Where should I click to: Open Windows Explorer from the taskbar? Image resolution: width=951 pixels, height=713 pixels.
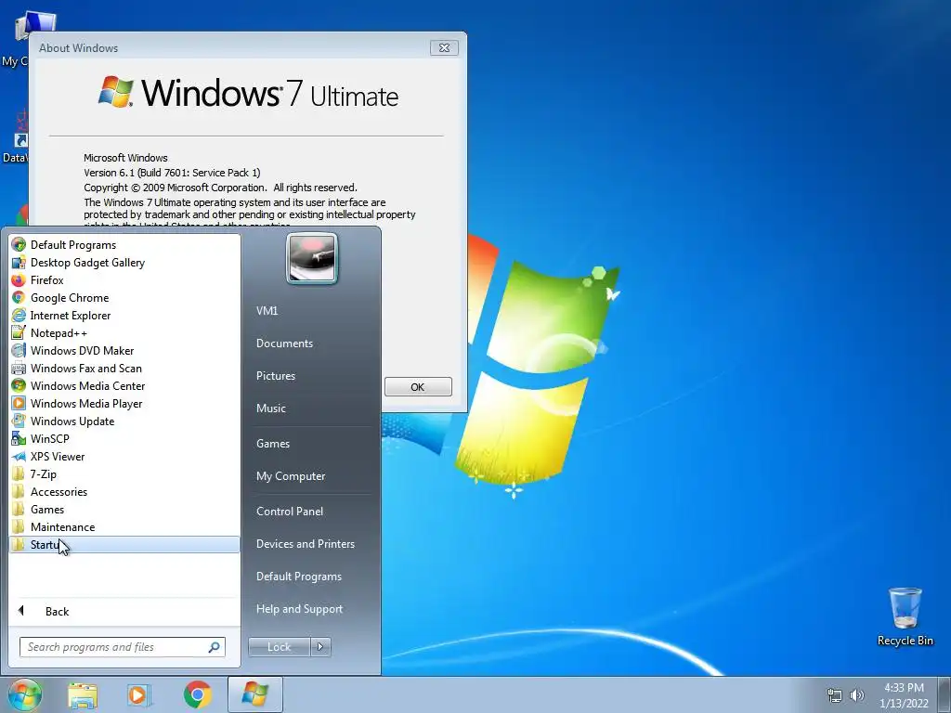pyautogui.click(x=83, y=695)
